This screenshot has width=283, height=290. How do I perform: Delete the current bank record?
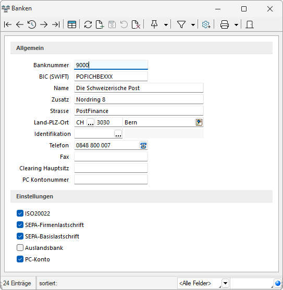click(136, 24)
